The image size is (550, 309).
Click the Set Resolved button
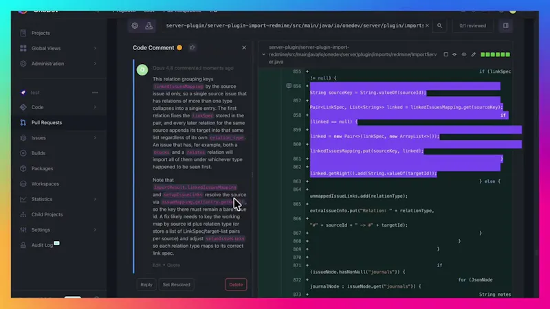[x=177, y=284]
